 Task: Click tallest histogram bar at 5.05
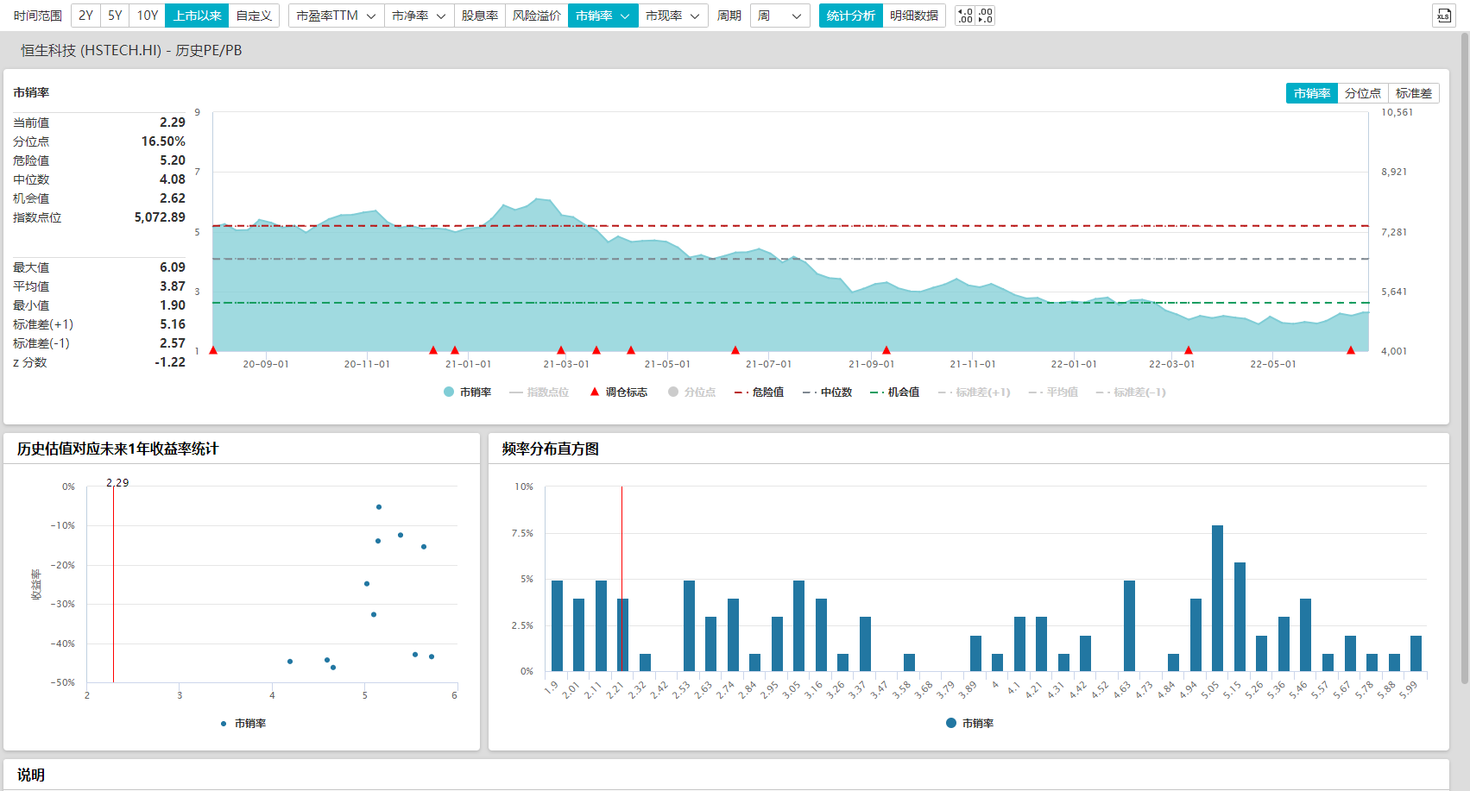coord(1217,598)
